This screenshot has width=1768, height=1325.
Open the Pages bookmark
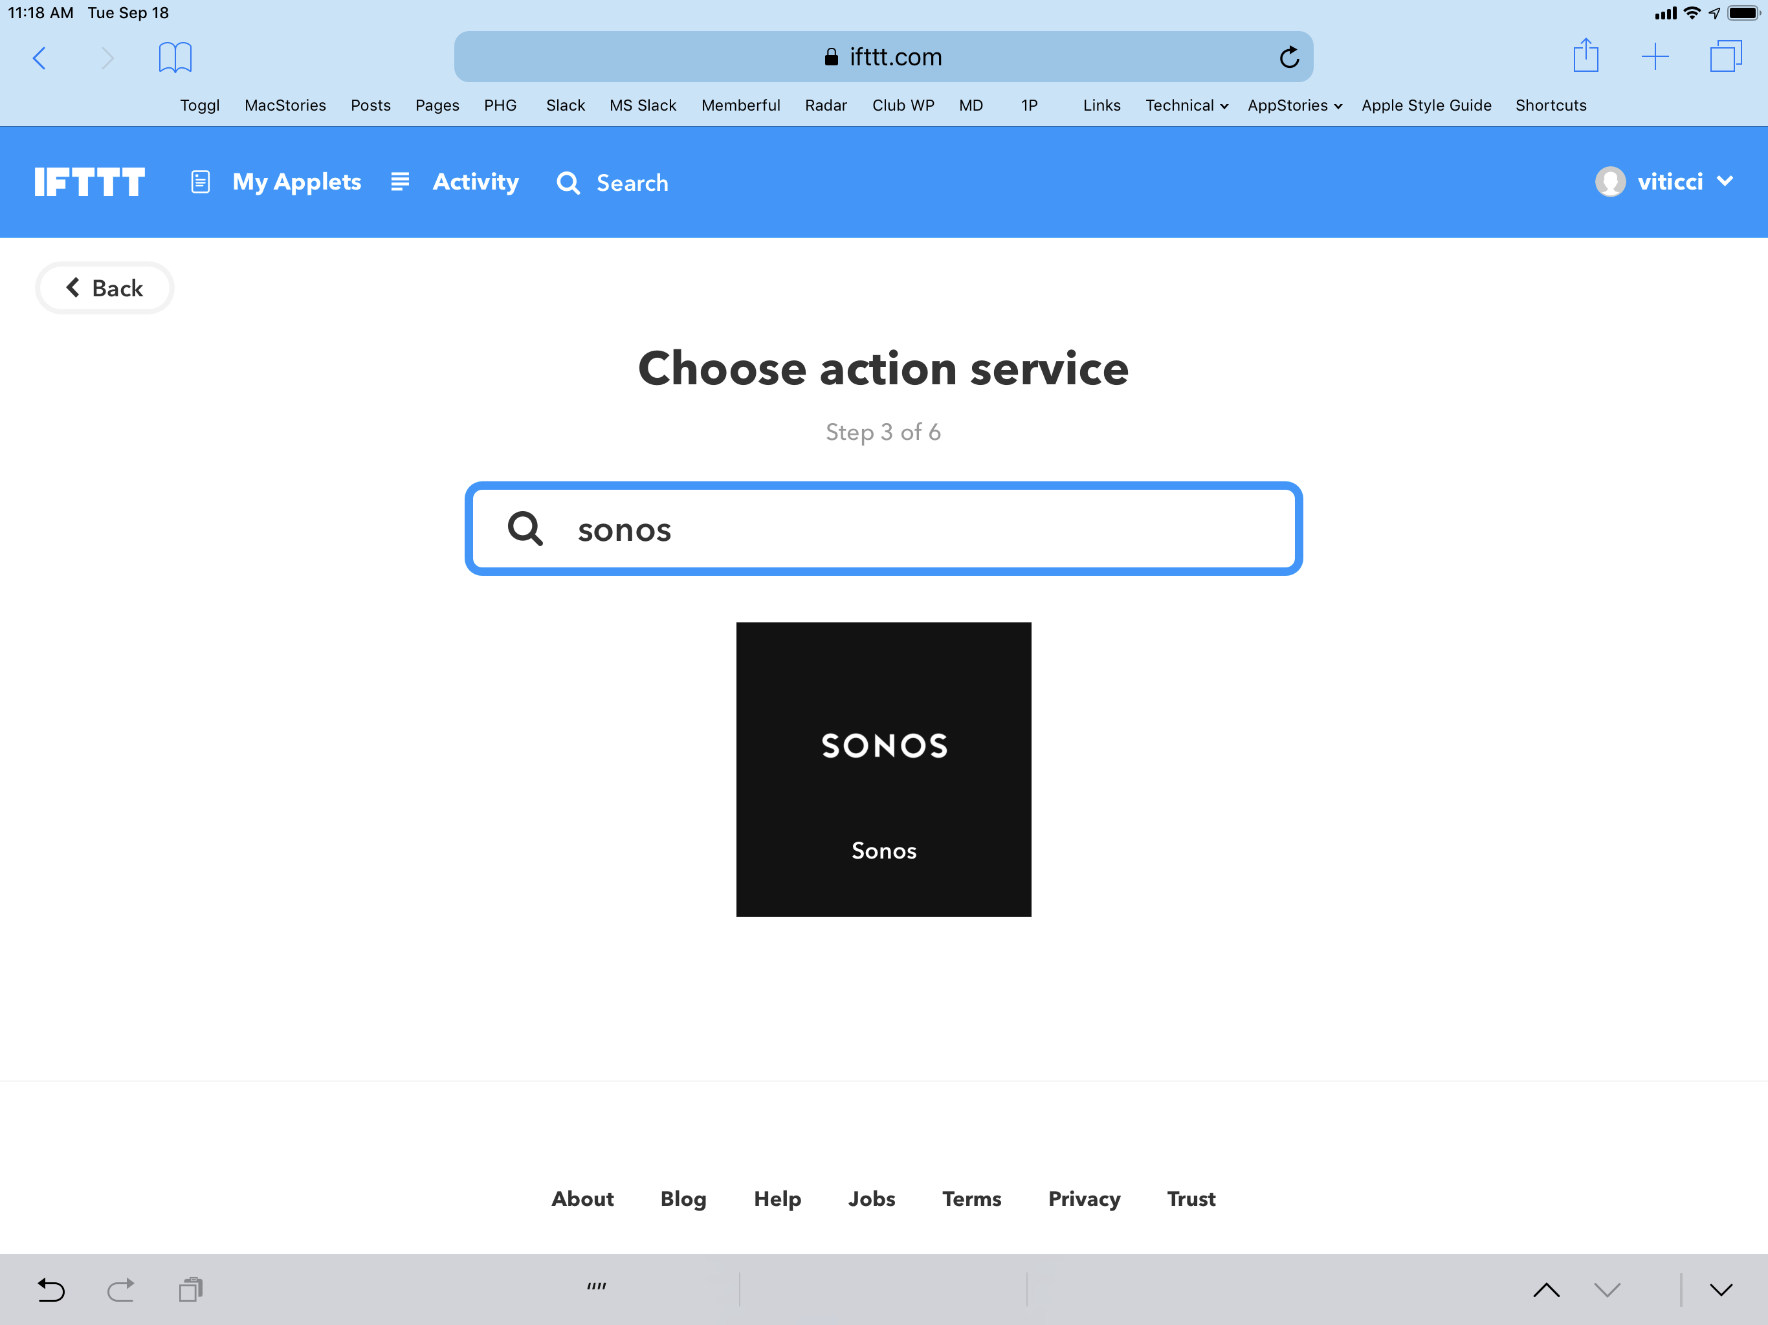(x=437, y=105)
